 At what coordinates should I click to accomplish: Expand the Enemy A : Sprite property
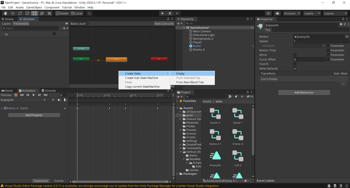point(2,108)
